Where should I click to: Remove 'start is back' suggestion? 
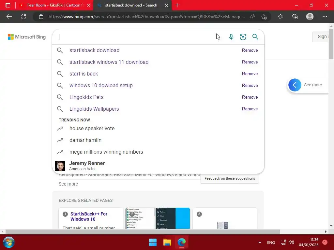[x=250, y=74]
